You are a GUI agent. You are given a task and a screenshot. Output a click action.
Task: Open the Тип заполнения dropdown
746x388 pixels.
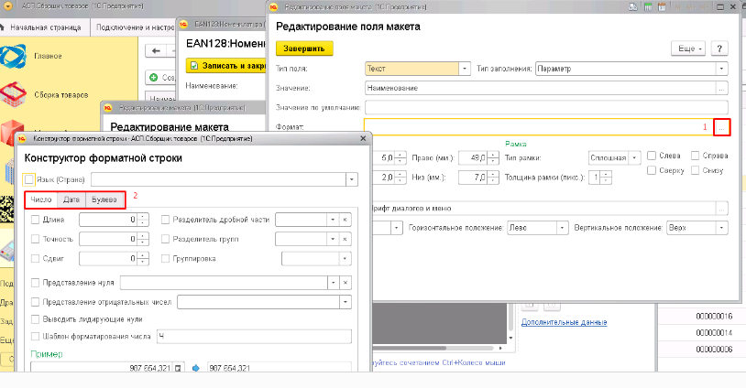(x=722, y=69)
